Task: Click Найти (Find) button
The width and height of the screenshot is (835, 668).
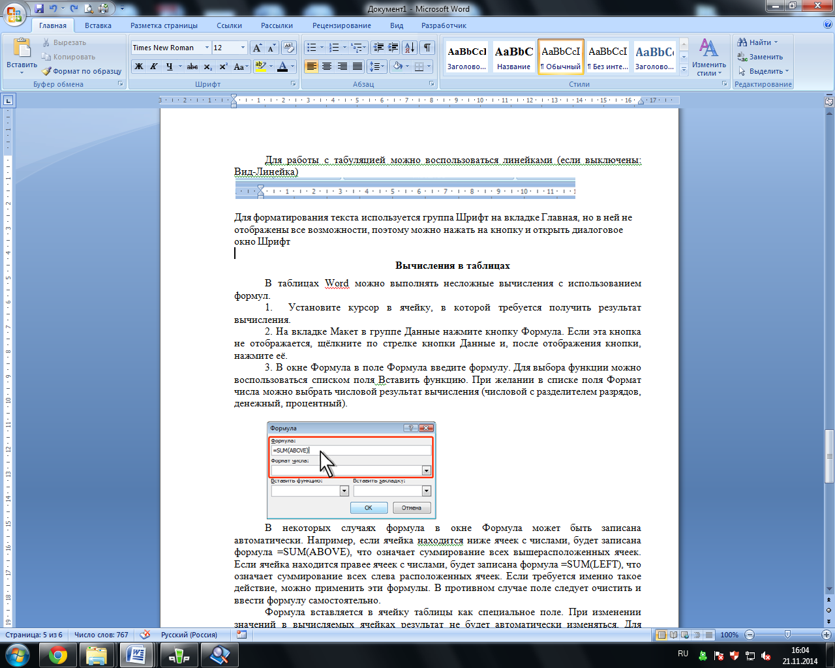Action: coord(757,42)
